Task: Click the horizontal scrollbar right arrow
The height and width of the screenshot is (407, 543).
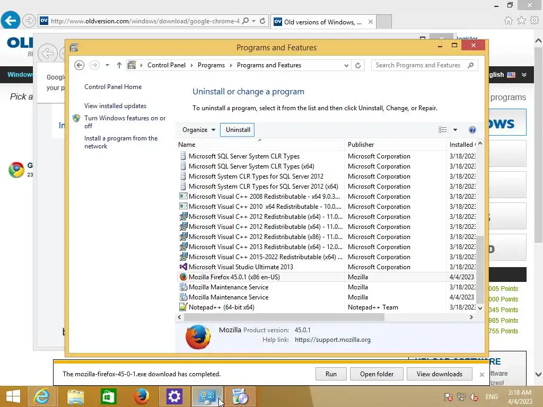Action: [x=471, y=317]
